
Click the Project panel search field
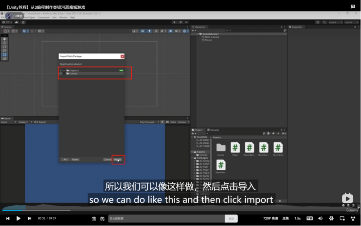click(x=234, y=134)
